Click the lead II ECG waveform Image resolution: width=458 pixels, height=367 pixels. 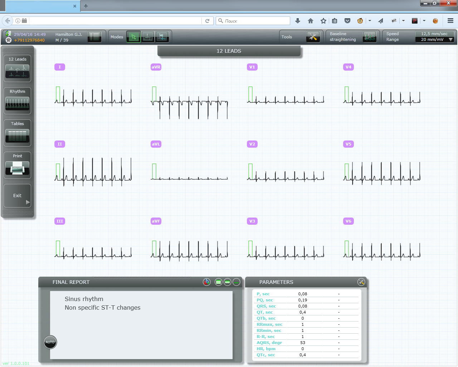(x=93, y=172)
